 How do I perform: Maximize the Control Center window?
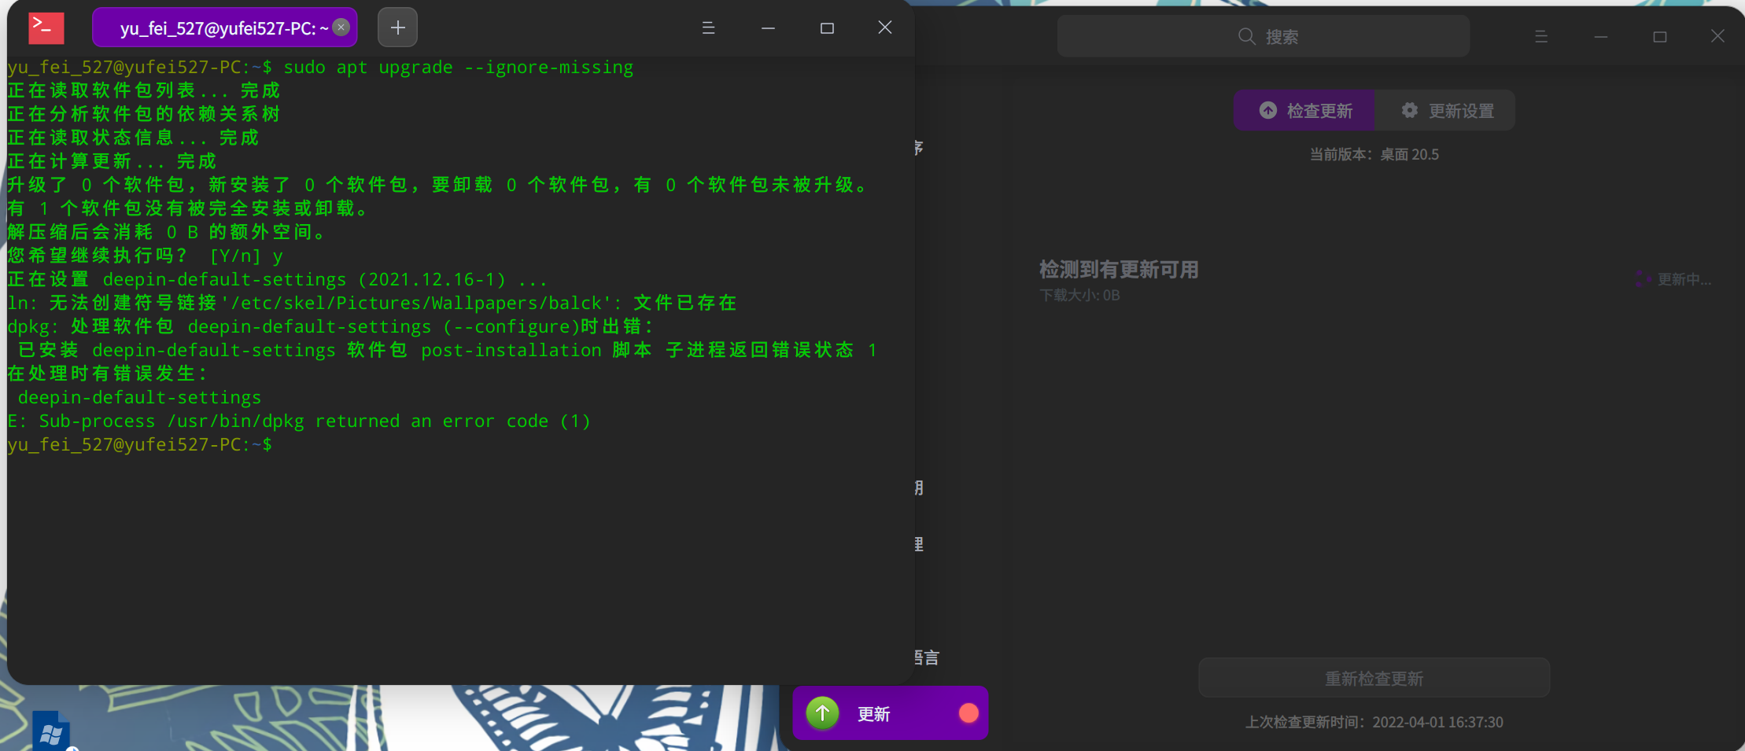click(x=1660, y=36)
